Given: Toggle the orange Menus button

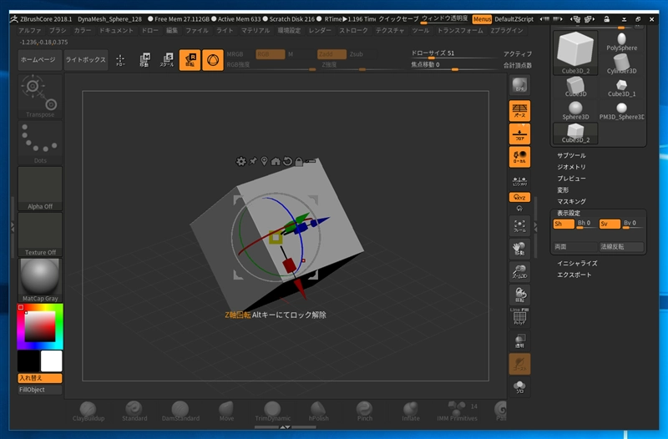Looking at the screenshot, I should 482,19.
